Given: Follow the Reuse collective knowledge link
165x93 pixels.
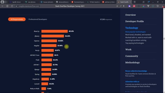Looking at the screenshot, I should point(136,71).
